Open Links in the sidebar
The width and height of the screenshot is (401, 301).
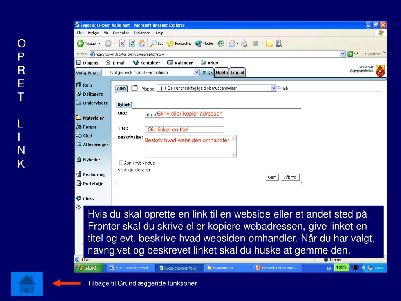85,199
